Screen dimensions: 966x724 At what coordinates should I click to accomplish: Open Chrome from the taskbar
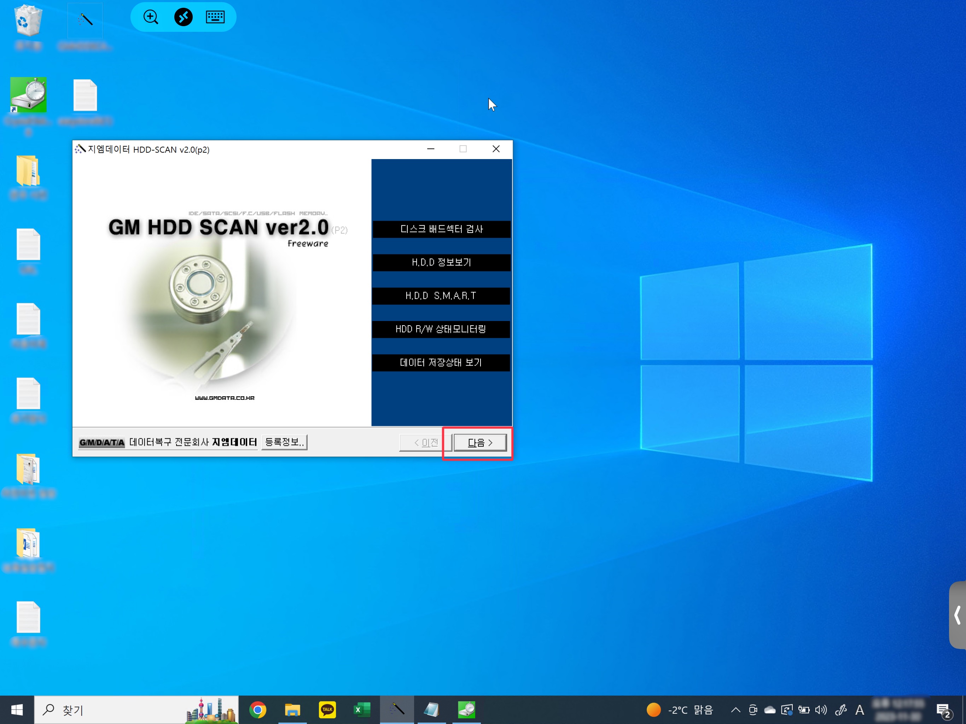258,710
